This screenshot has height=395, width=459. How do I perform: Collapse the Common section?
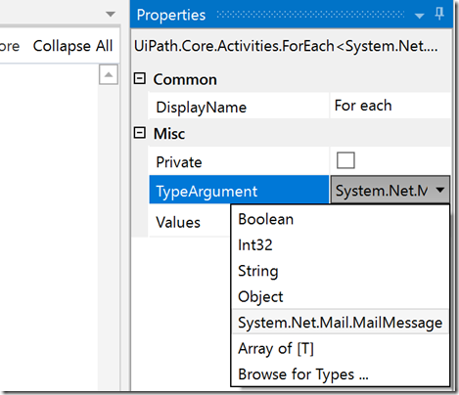[x=140, y=78]
